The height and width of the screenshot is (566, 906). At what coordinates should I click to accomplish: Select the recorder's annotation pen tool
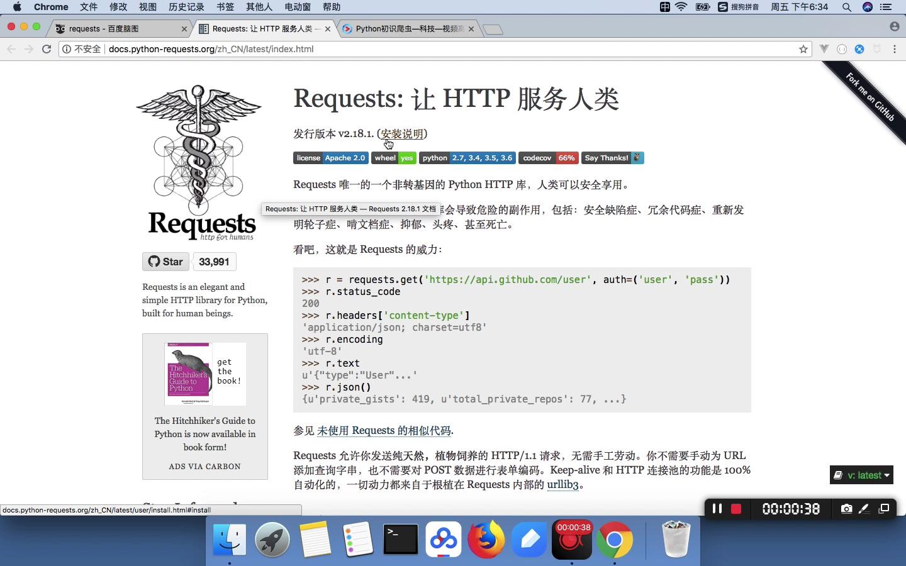coord(864,509)
